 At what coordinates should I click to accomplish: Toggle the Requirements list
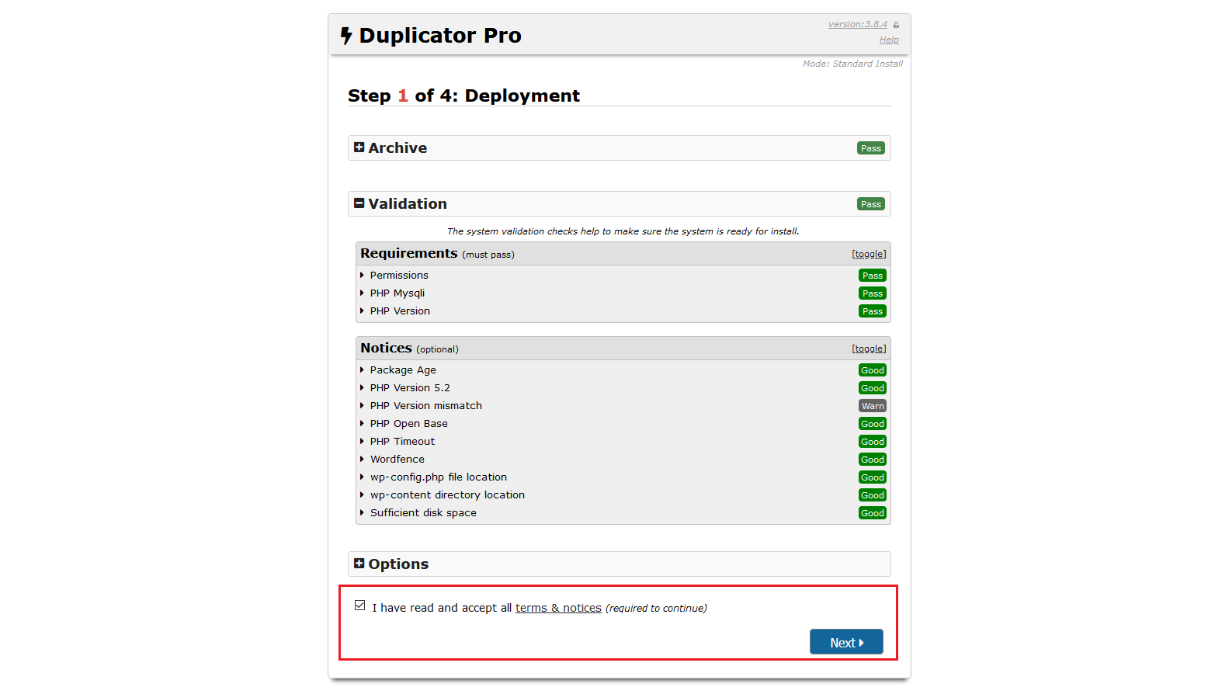tap(869, 254)
